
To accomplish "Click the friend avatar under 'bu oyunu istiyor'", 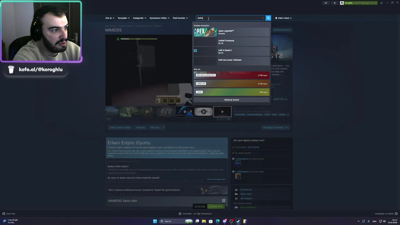I will [238, 163].
